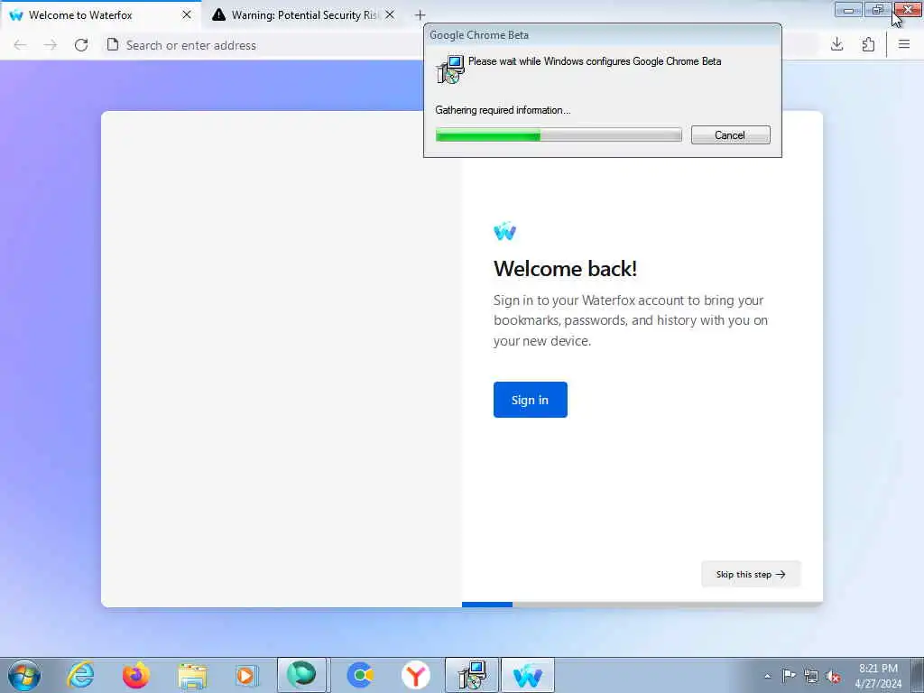
Task: Open the network tray icon
Action: pos(811,676)
